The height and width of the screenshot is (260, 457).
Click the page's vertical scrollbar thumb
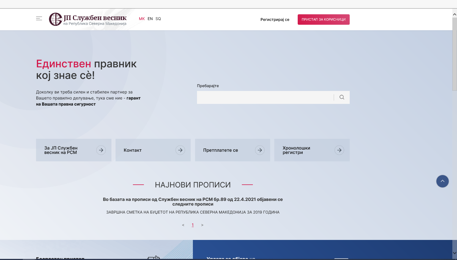coord(455,54)
